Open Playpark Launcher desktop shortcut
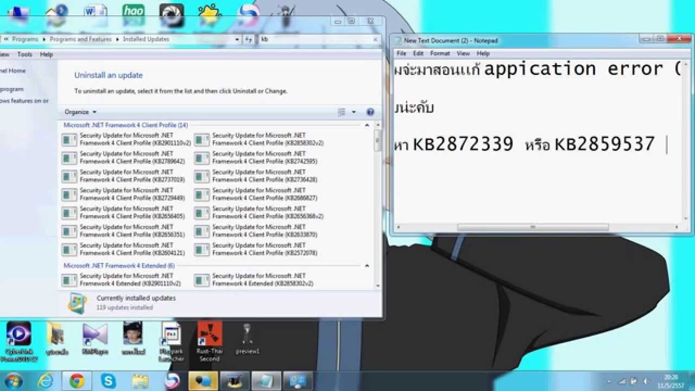Viewport: 695px width, 391px height. point(171,342)
